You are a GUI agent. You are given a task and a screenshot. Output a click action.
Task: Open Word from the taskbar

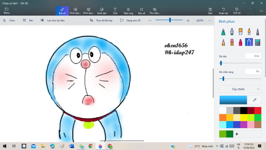(x=72, y=146)
